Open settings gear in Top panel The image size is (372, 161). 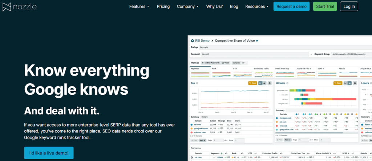(270, 83)
